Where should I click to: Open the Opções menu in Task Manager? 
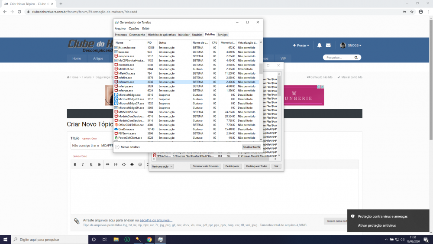[x=134, y=29]
